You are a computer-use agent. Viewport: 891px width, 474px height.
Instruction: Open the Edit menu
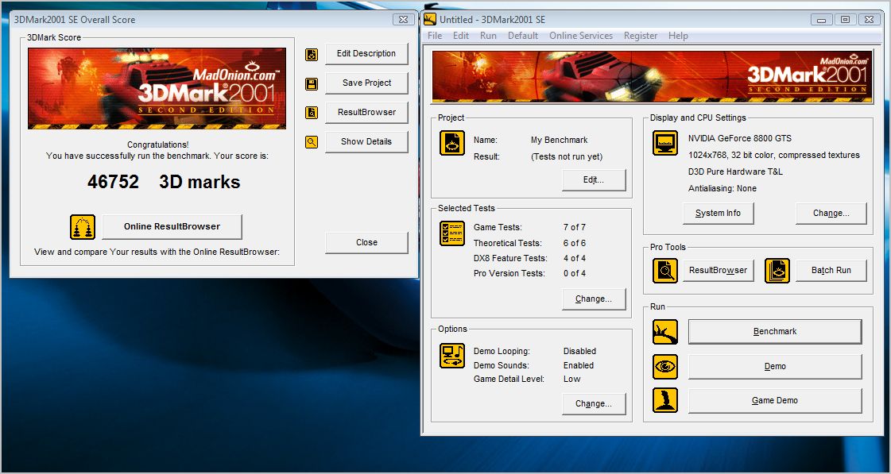coord(461,36)
